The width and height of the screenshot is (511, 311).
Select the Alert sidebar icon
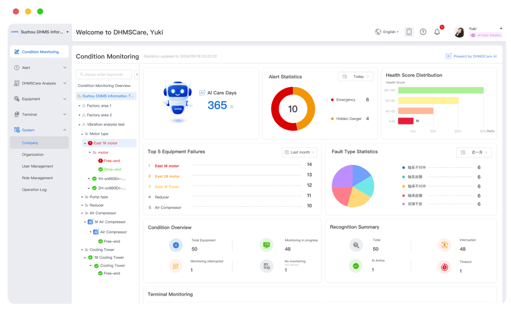17,68
